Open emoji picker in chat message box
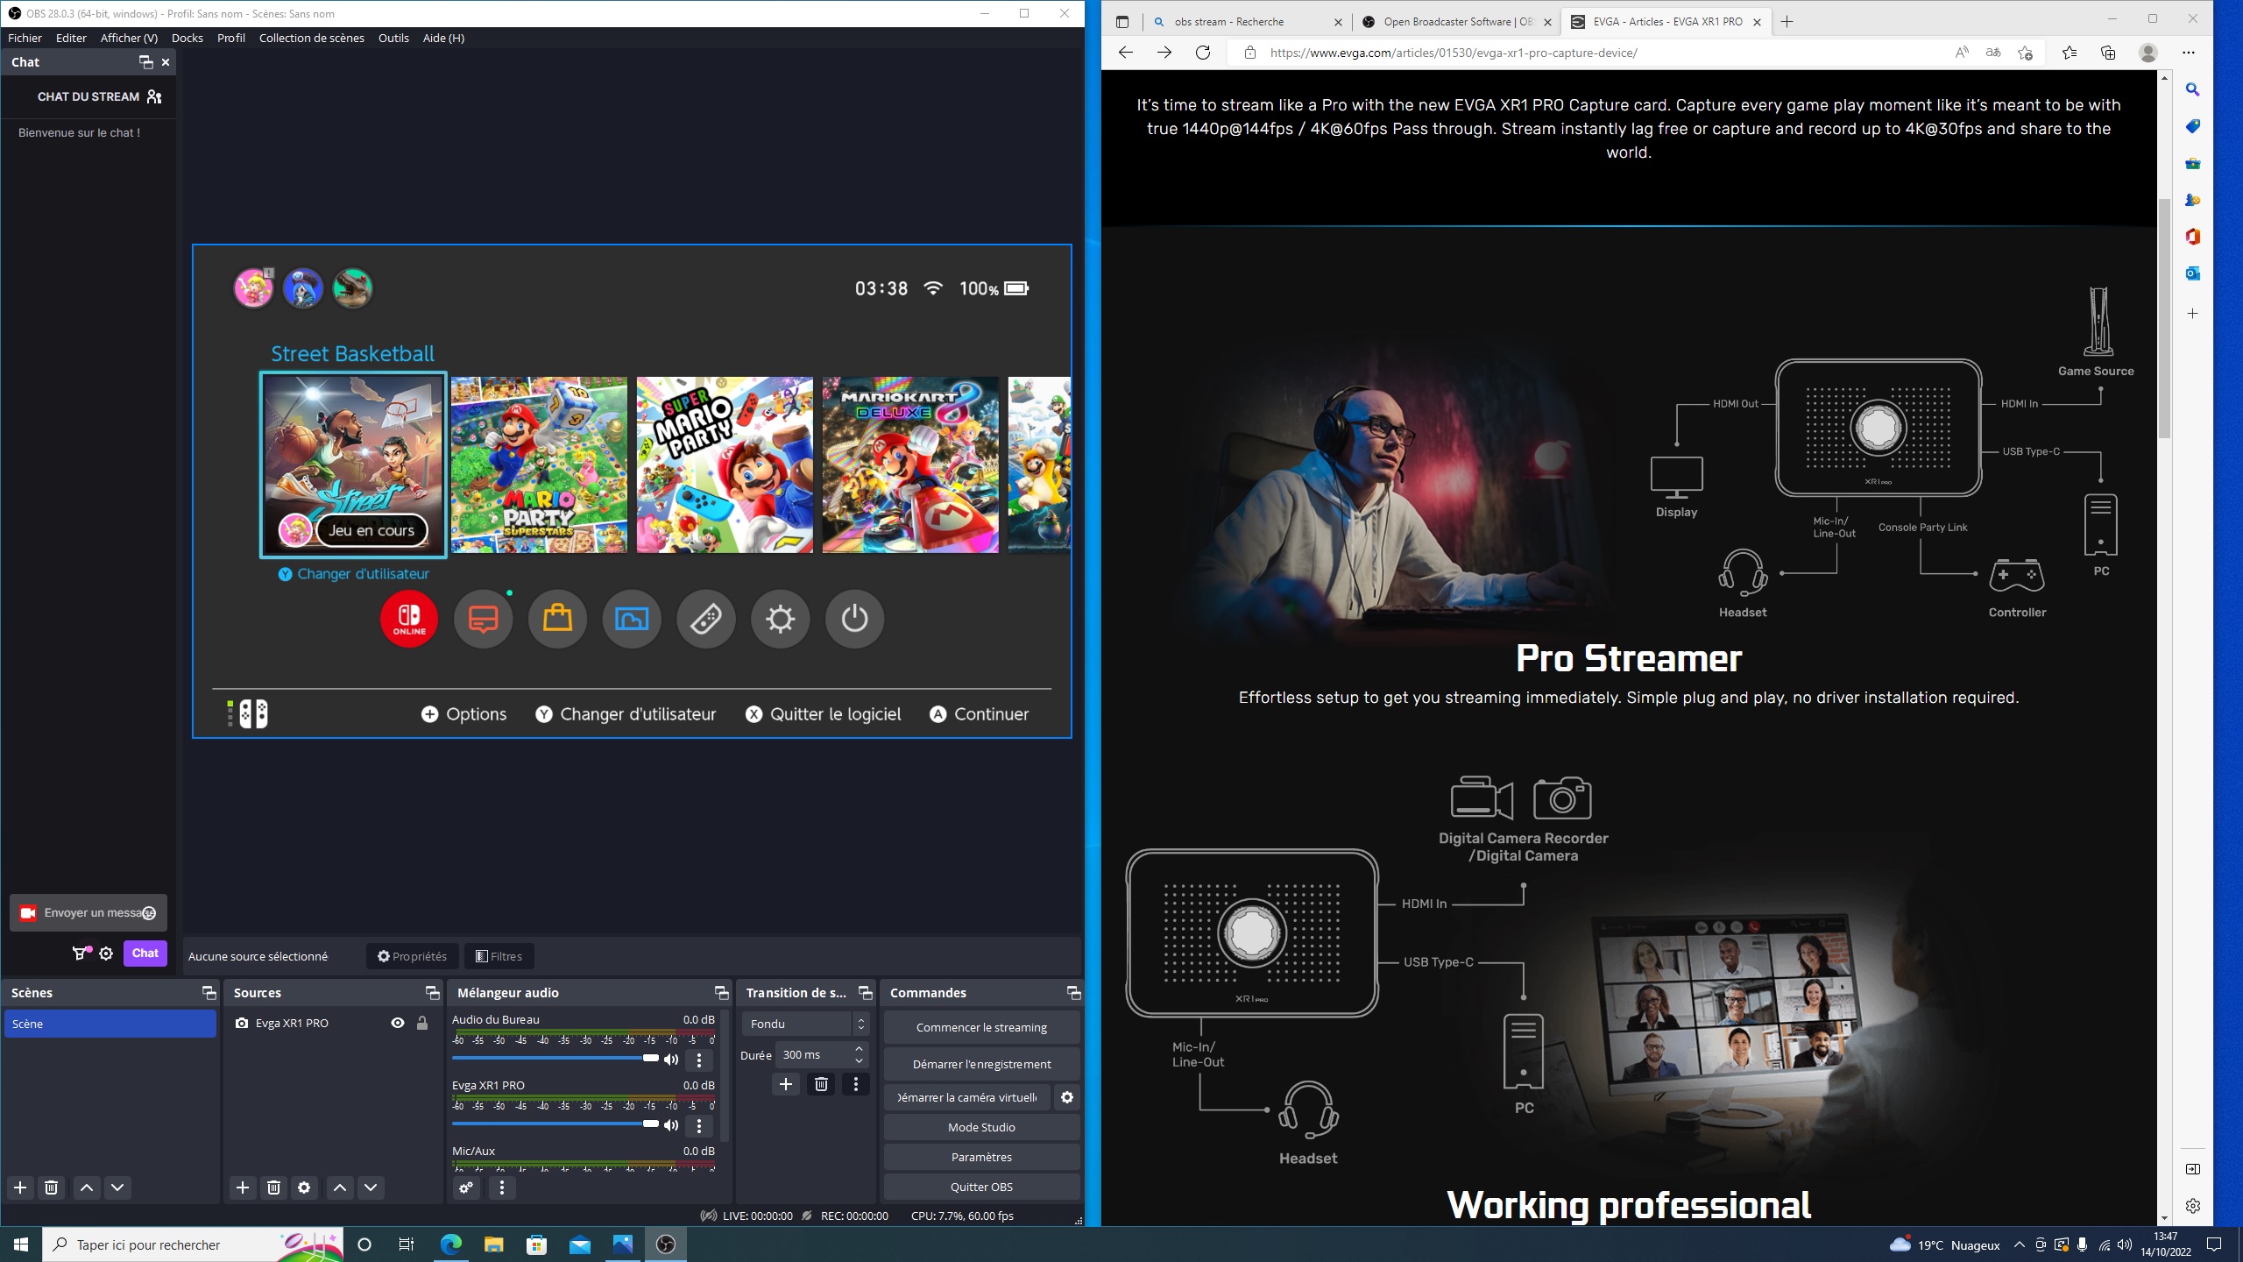 click(x=150, y=913)
